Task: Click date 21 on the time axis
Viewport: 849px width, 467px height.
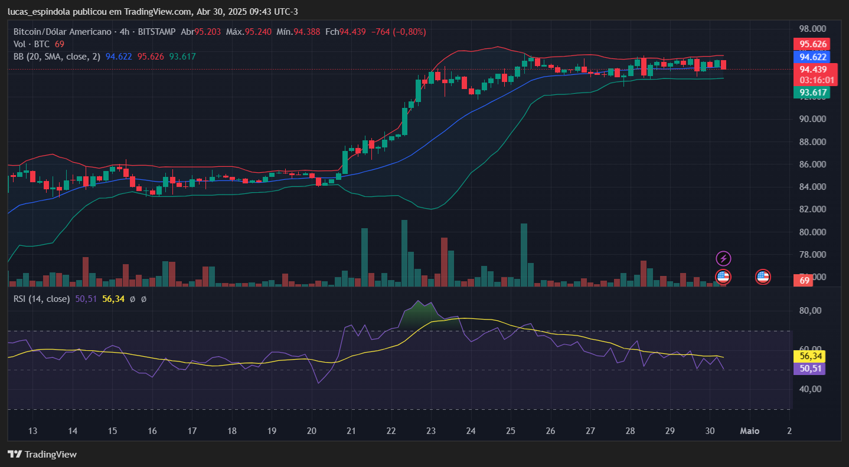Action: pos(351,430)
